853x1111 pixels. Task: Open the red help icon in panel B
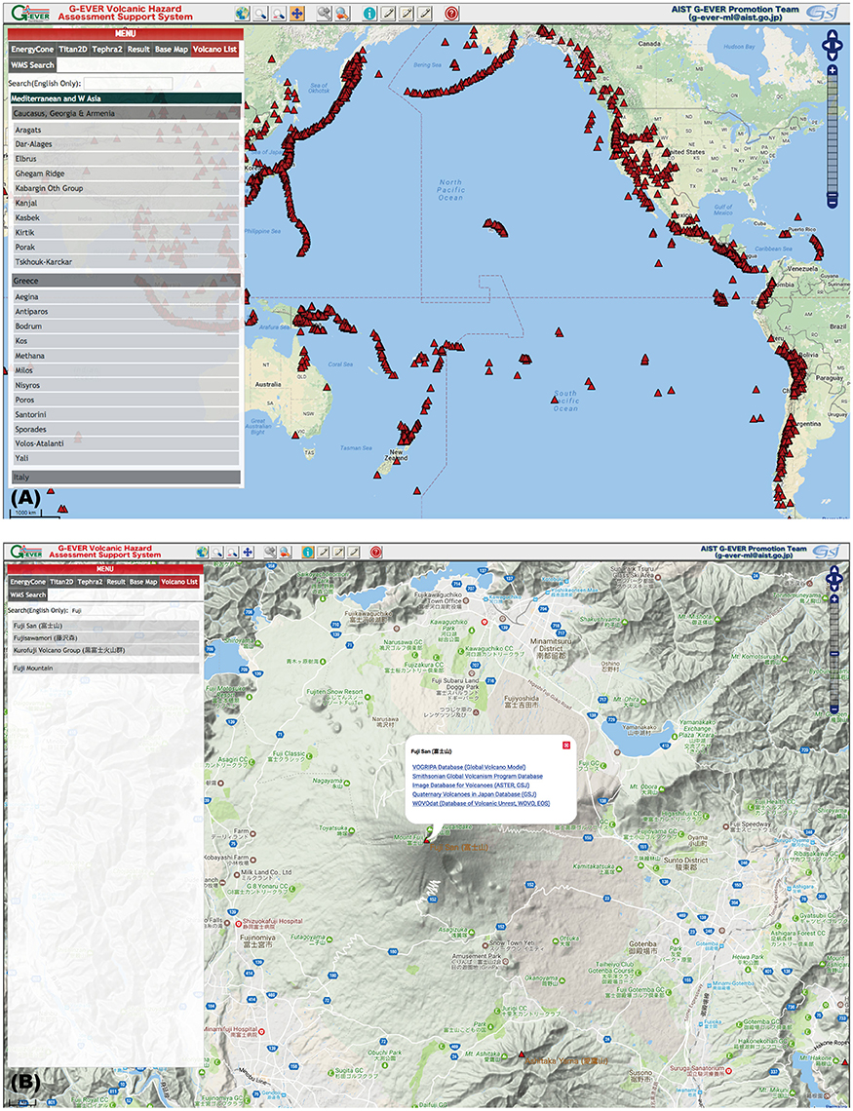[375, 552]
